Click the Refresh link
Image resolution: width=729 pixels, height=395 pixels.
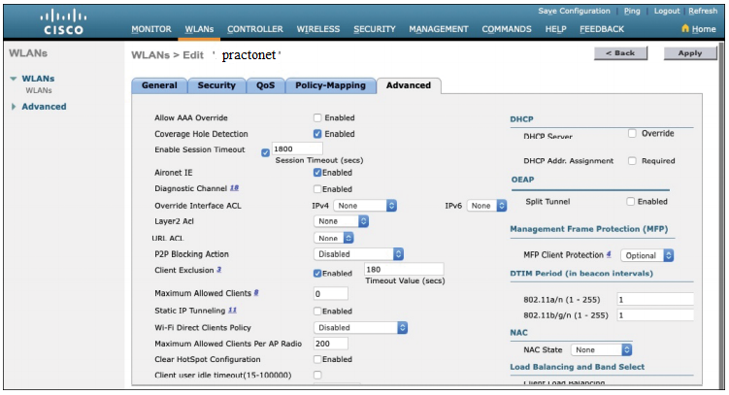click(703, 11)
